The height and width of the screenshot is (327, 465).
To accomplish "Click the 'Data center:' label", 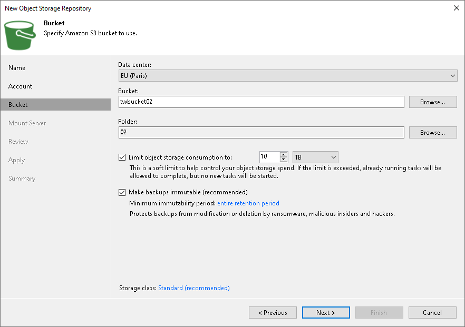I will tap(134, 65).
